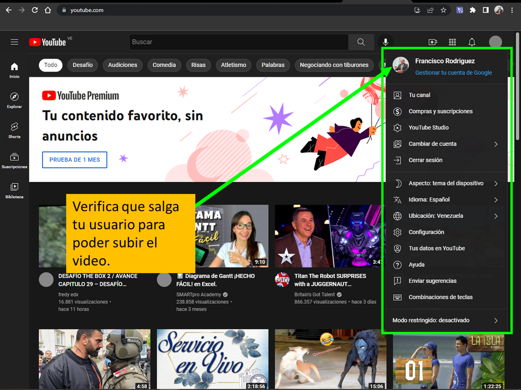This screenshot has height=390, width=521.
Task: Open Configuración
Action: point(446,232)
